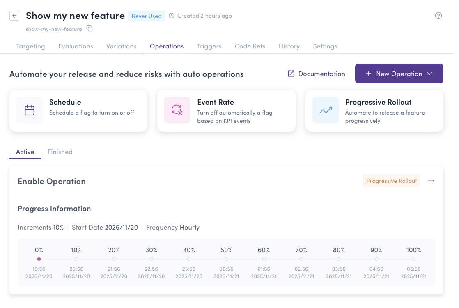Click the Documentation external link icon

pos(291,74)
